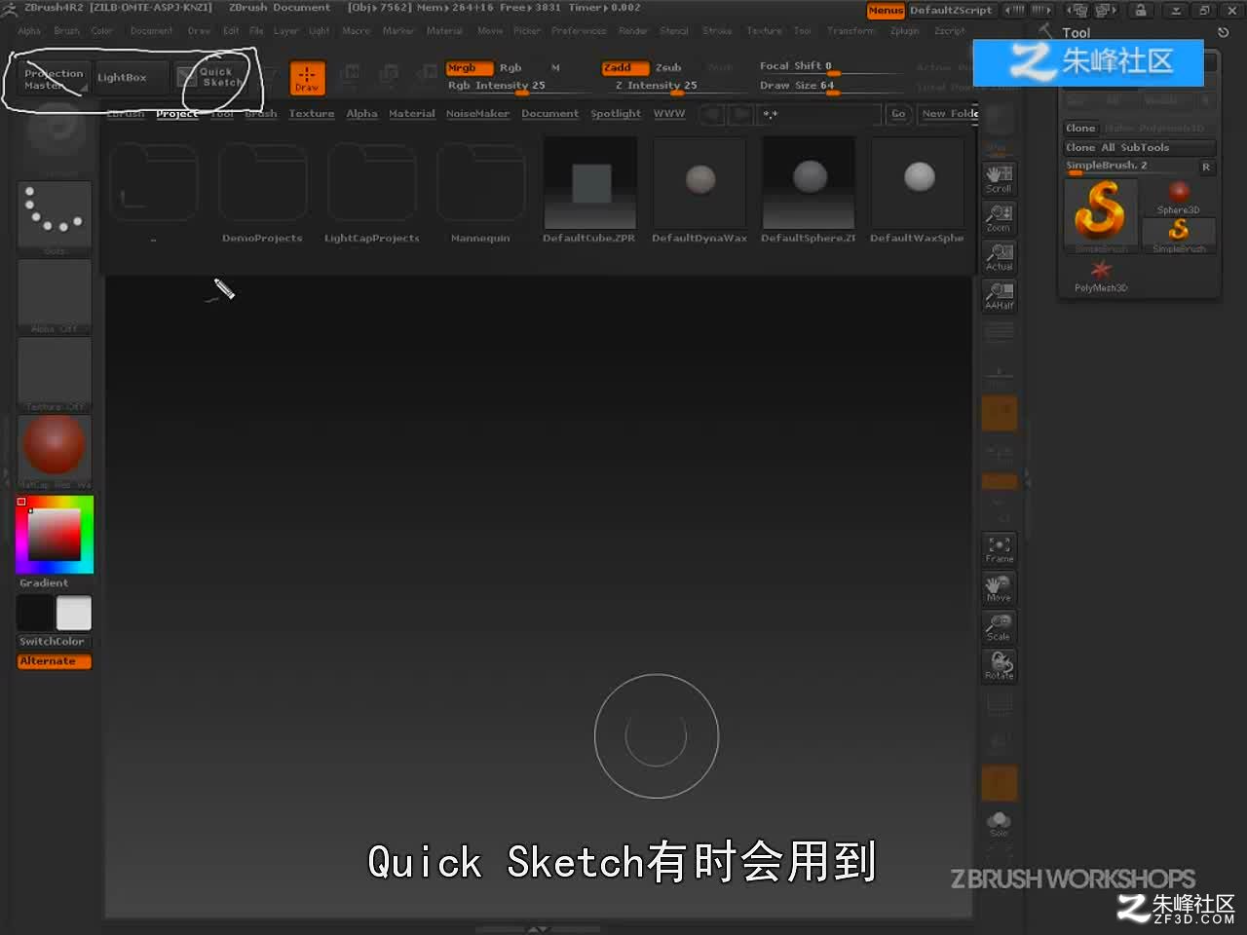The width and height of the screenshot is (1247, 935).
Task: Toggle the Rgb mode
Action: coord(510,68)
